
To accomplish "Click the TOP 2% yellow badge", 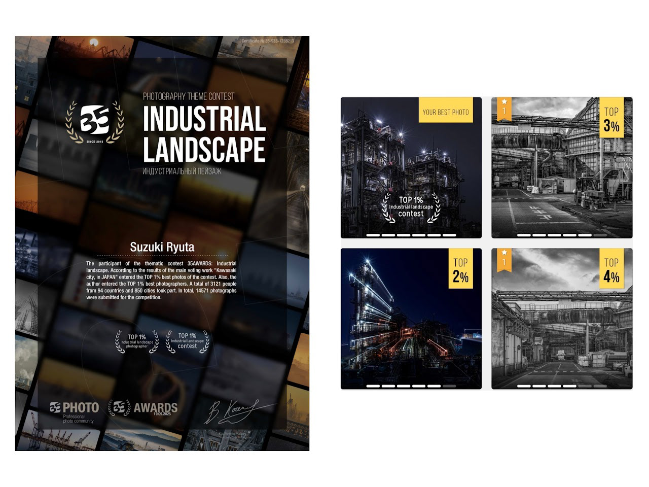I will click(460, 268).
